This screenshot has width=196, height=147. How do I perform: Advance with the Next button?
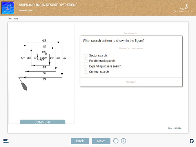tap(101, 141)
